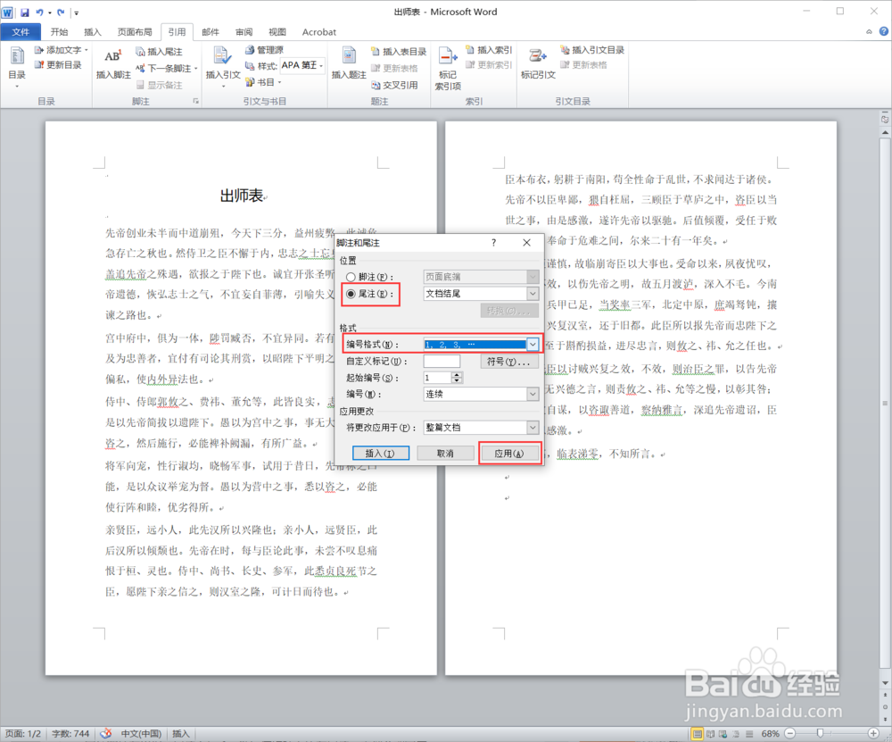Open the File (文件) tab
Screen dimensions: 892x742
click(21, 32)
